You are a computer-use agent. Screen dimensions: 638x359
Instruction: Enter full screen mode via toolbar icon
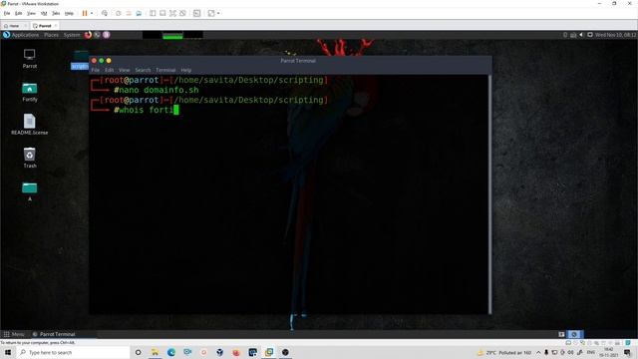[172, 13]
